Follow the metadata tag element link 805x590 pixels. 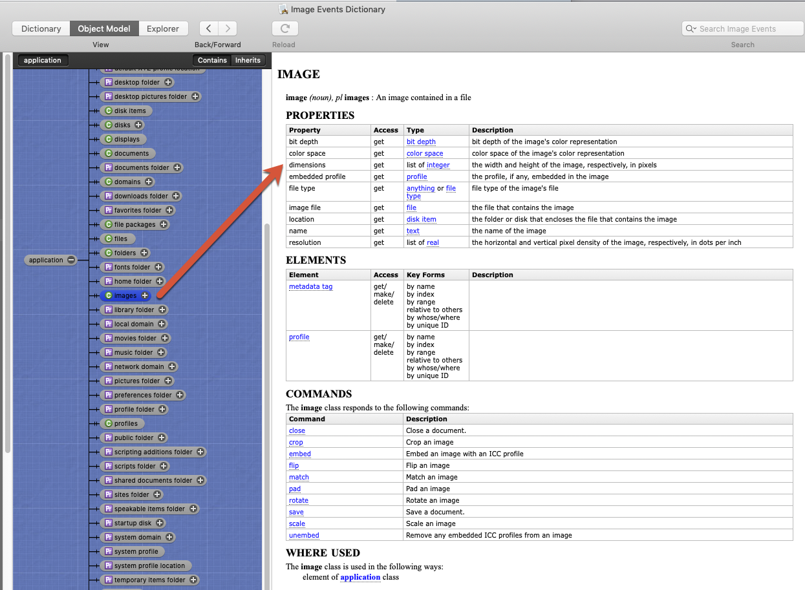(x=311, y=286)
